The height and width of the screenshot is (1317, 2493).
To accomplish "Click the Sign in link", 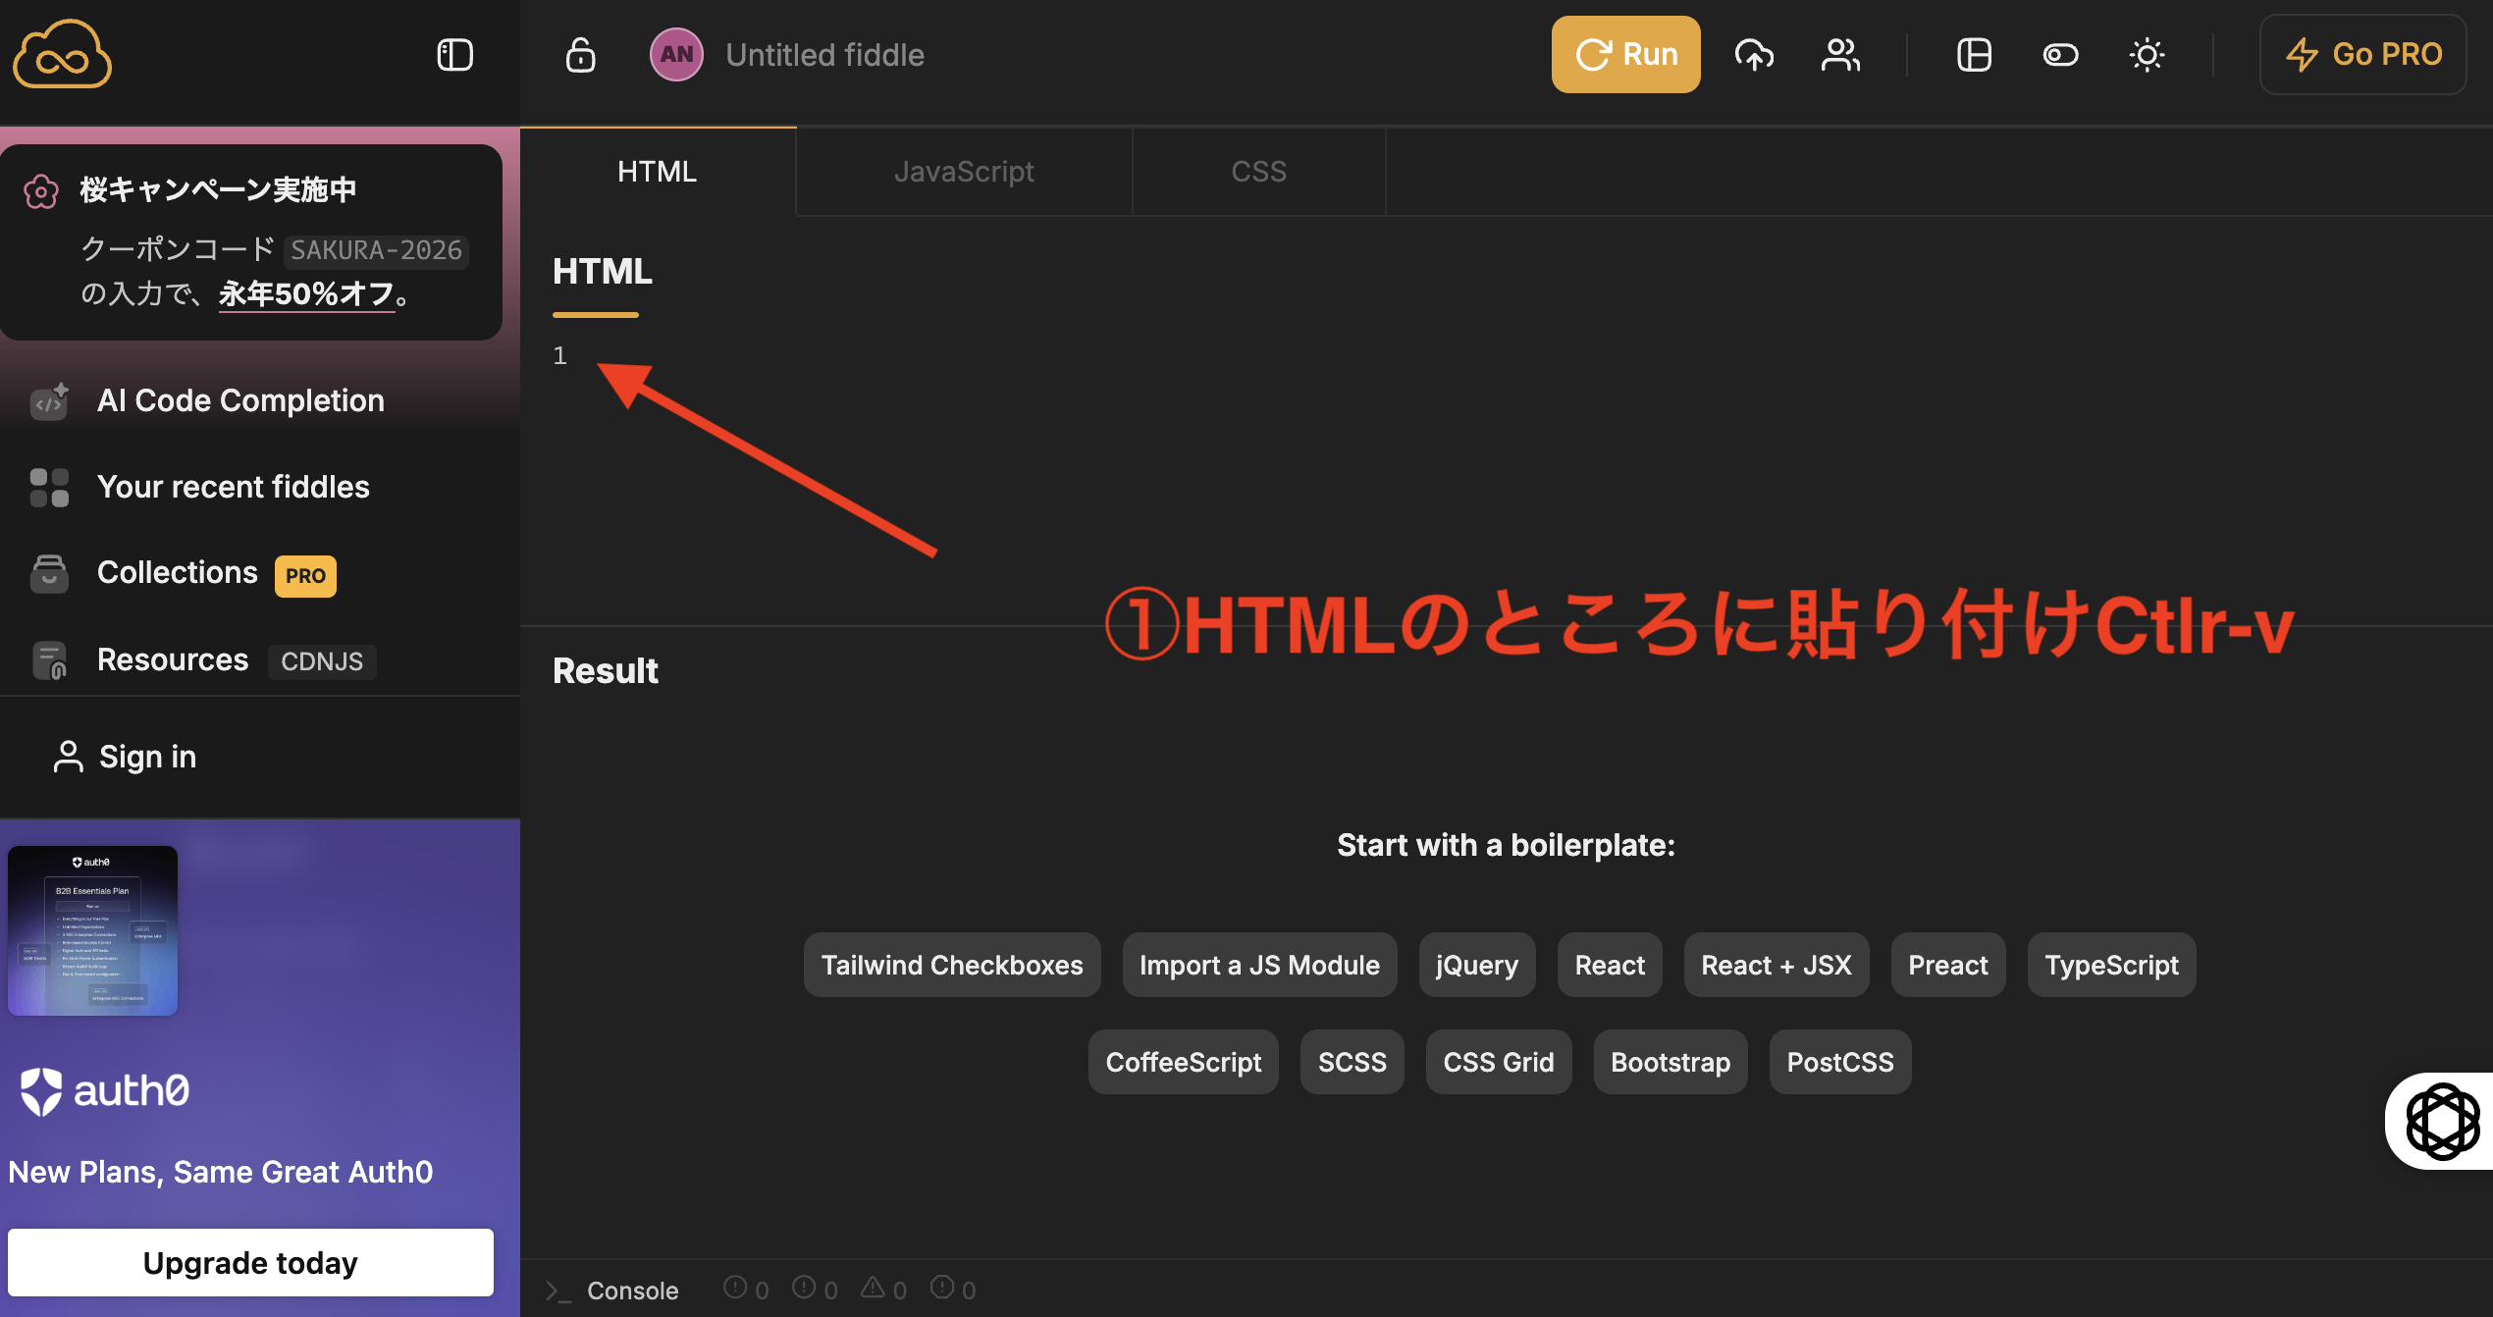I will click(147, 757).
